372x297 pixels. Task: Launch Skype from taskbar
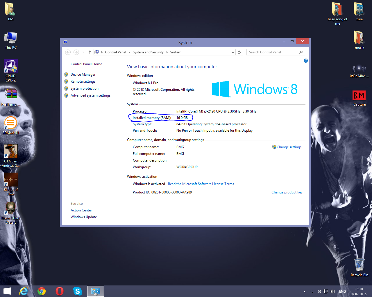point(78,291)
